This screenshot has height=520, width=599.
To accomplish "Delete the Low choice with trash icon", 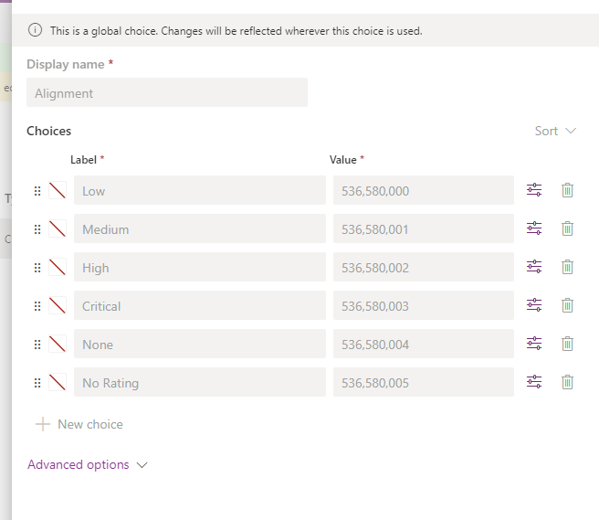I will (567, 190).
